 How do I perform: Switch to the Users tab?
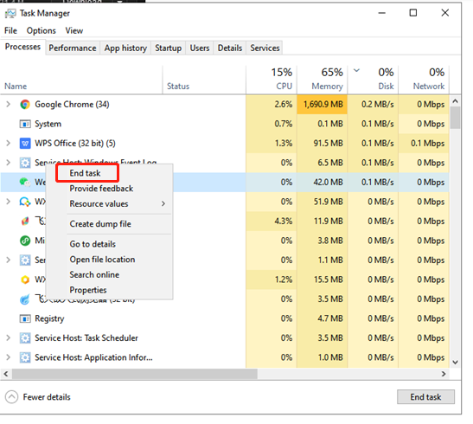coord(200,48)
